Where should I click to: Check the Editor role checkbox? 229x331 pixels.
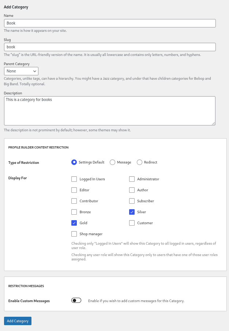pos(74,190)
